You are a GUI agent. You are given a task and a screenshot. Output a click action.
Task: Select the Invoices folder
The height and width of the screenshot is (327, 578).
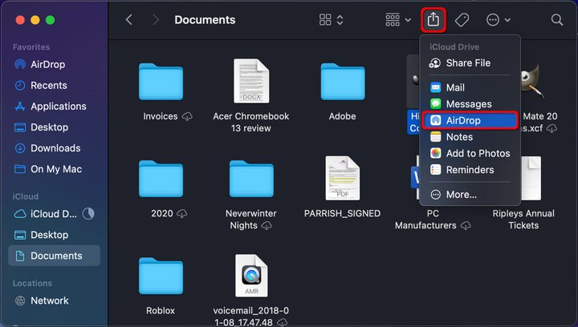point(161,82)
